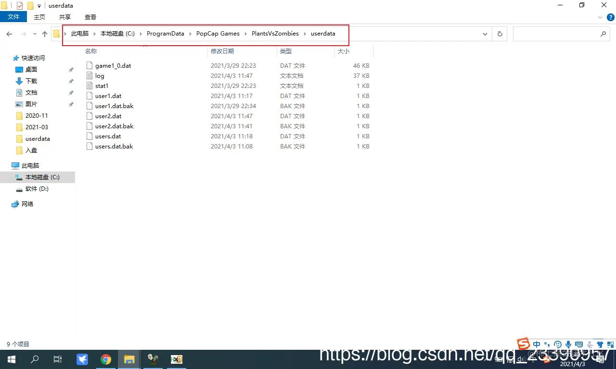This screenshot has height=369, width=616.
Task: Switch to the 主页 ribbon tab
Action: (x=39, y=17)
